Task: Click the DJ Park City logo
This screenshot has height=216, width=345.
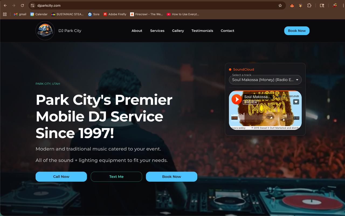Action: (45, 31)
